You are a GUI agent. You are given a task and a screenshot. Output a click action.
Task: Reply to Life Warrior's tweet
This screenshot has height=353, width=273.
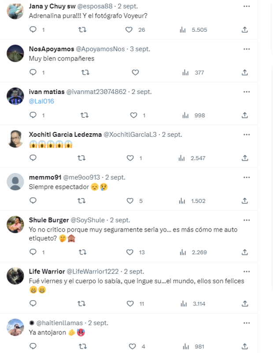click(x=33, y=304)
